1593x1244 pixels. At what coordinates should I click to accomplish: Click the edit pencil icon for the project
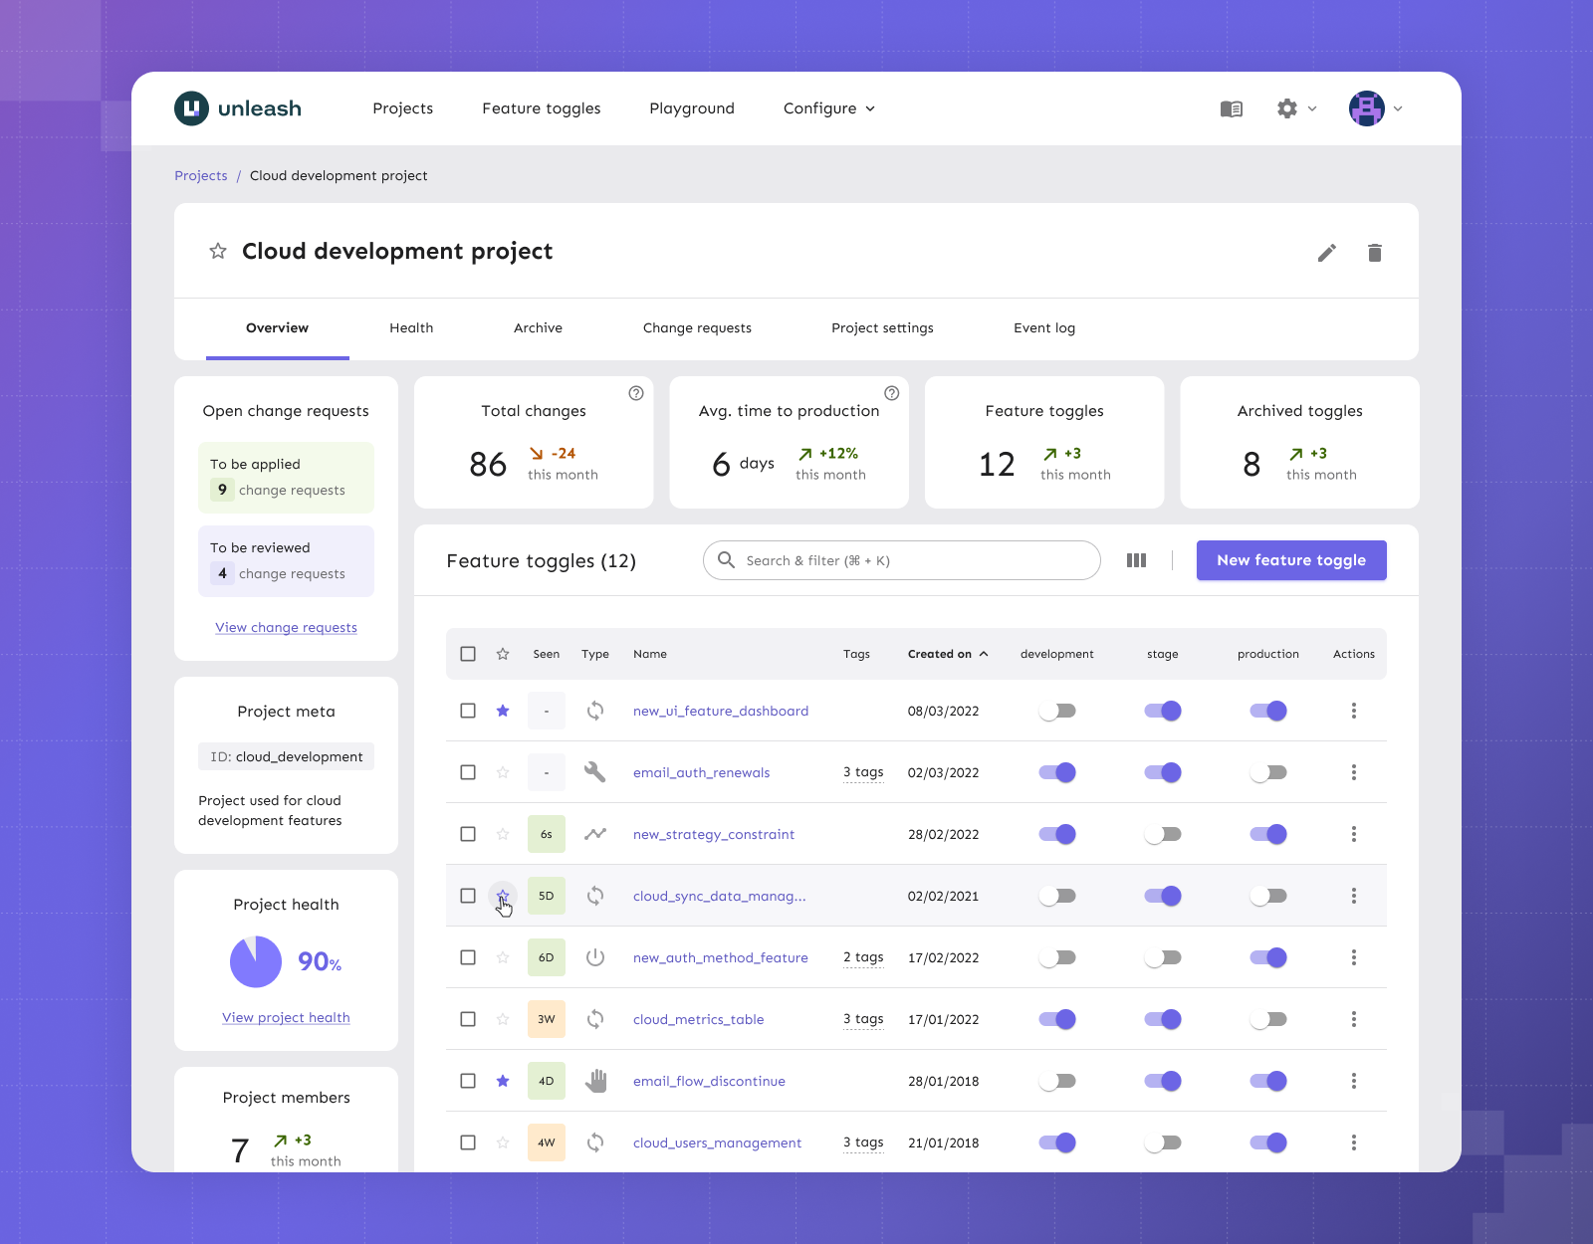point(1326,253)
